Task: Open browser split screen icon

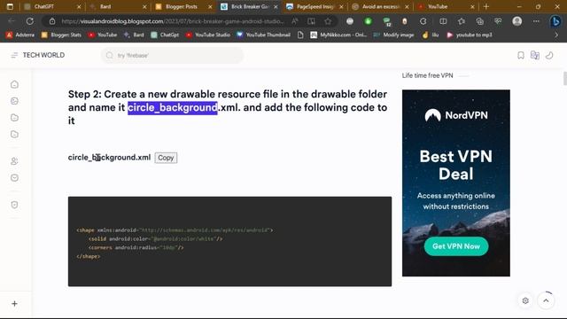Action: coord(443,21)
